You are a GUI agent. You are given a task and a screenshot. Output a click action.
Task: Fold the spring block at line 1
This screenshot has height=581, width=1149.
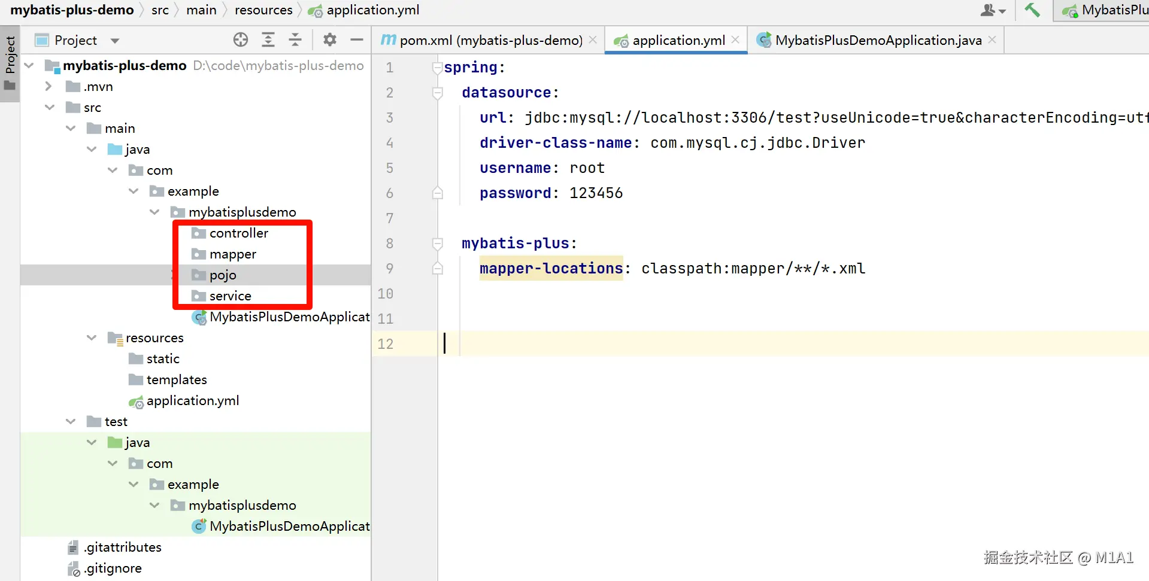(x=438, y=68)
